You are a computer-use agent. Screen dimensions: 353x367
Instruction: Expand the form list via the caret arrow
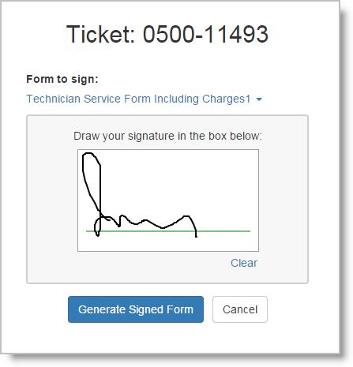pyautogui.click(x=259, y=99)
